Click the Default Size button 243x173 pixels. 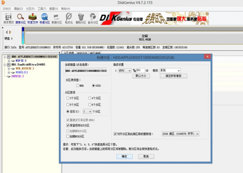[x=141, y=76]
